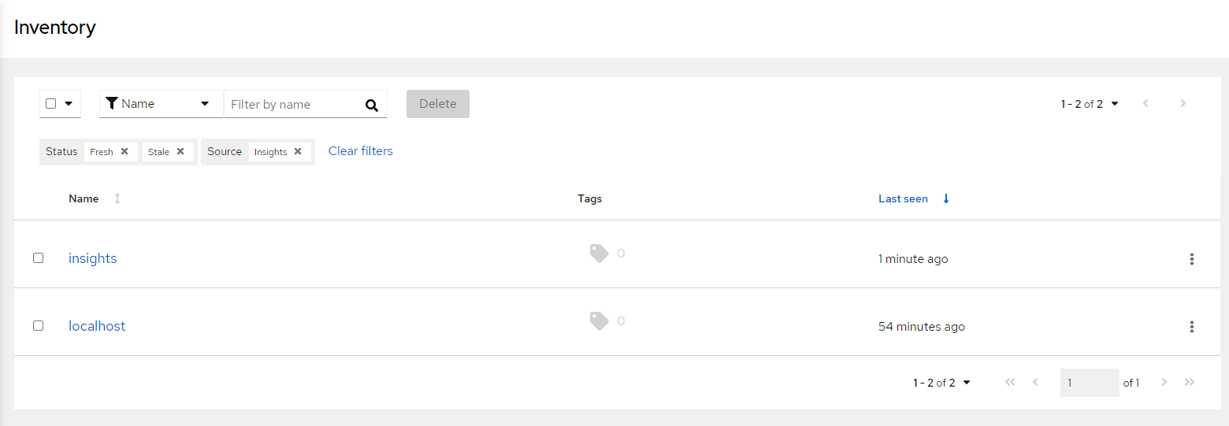Check the insights row checkbox
The height and width of the screenshot is (426, 1229).
tap(38, 257)
